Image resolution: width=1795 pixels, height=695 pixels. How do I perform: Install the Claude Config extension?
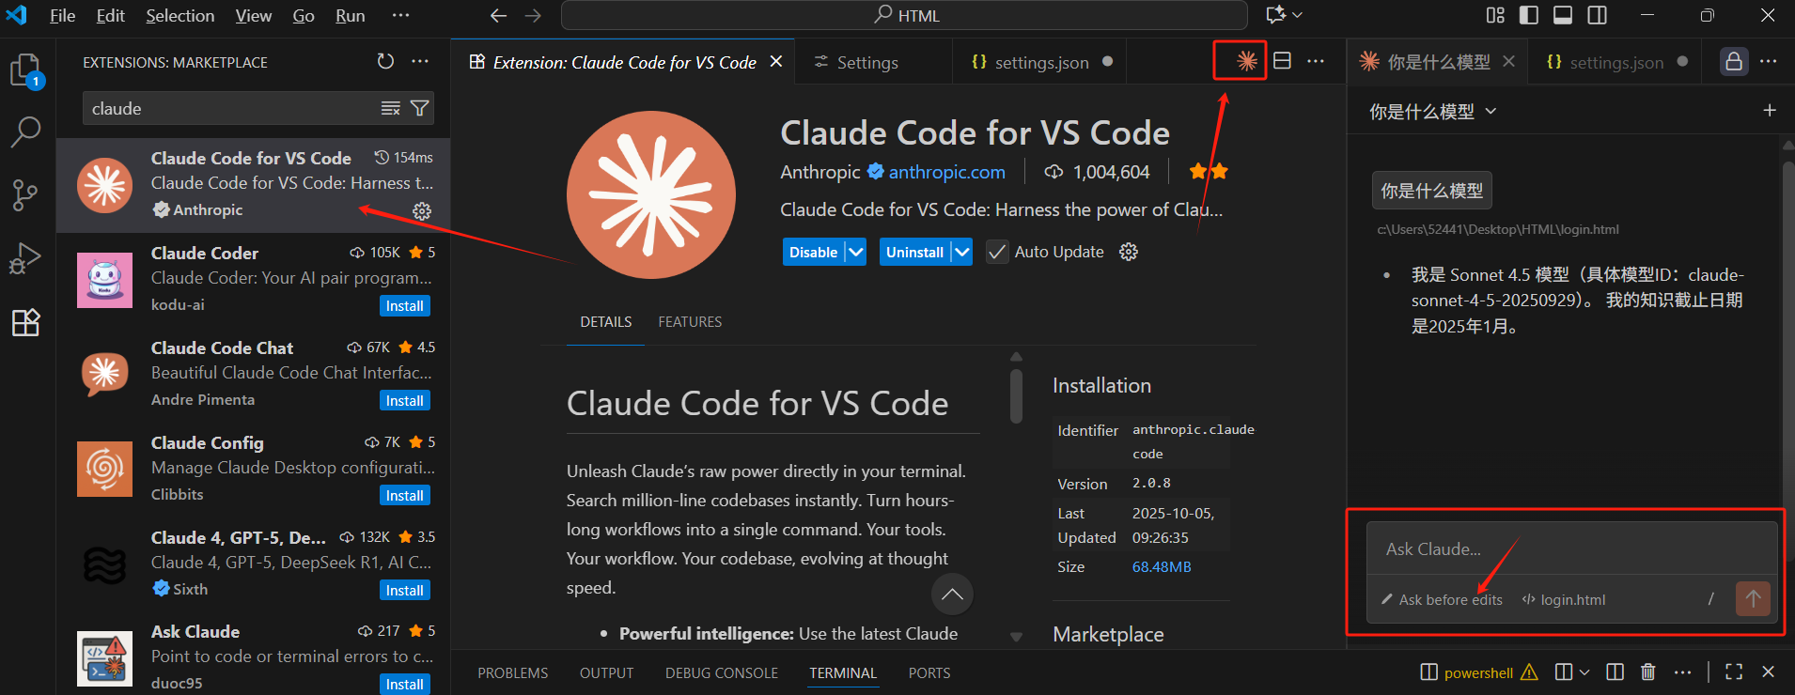pyautogui.click(x=404, y=496)
